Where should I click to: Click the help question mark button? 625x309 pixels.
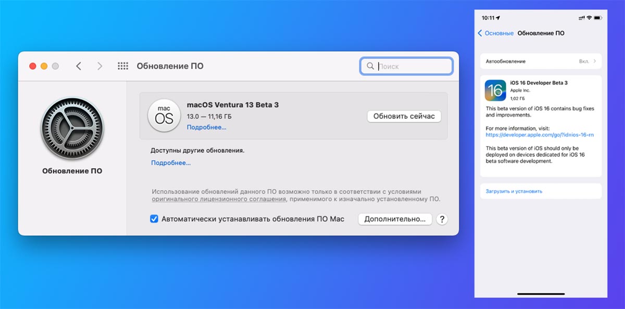[x=442, y=219]
